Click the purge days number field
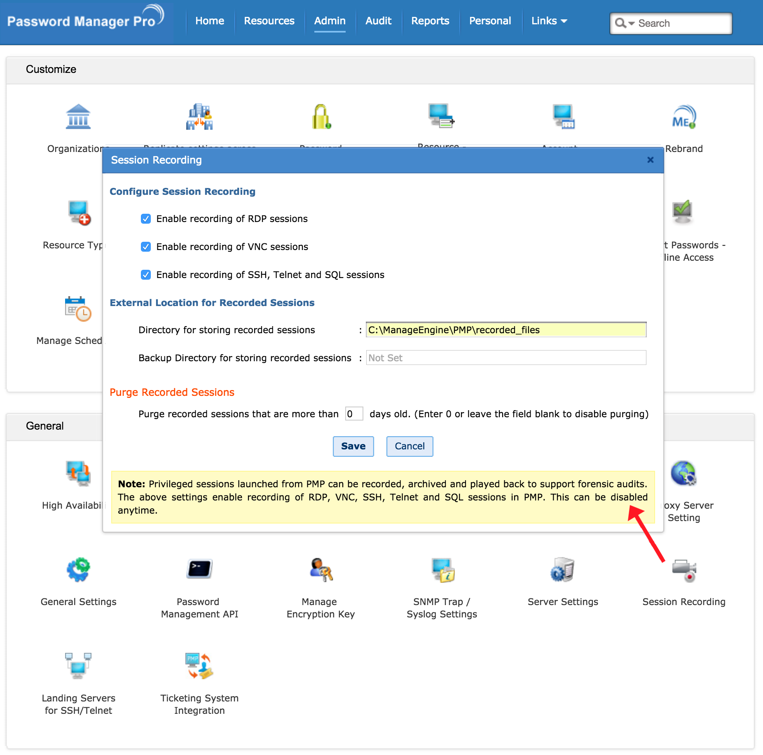Screen dimensions: 763x755 [x=354, y=414]
